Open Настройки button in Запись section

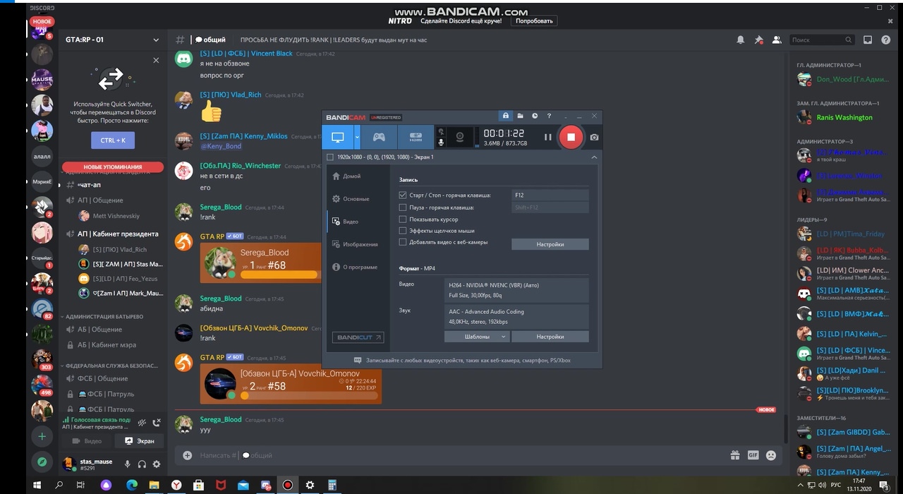pyautogui.click(x=550, y=244)
